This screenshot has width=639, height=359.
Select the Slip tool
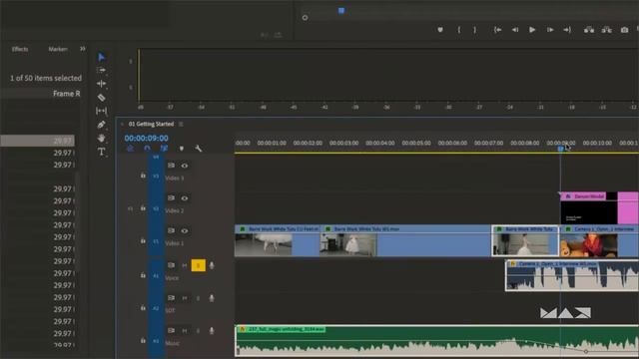click(x=102, y=111)
